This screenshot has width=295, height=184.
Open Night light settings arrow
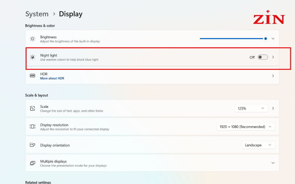click(x=273, y=57)
